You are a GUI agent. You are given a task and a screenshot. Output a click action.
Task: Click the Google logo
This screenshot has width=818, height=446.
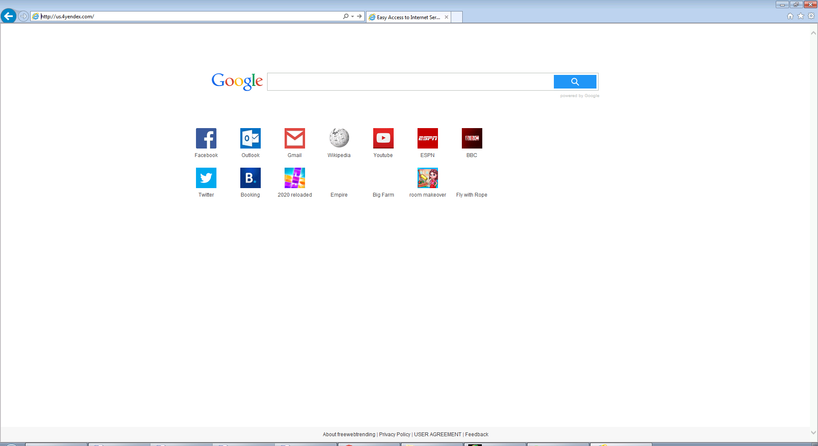237,81
